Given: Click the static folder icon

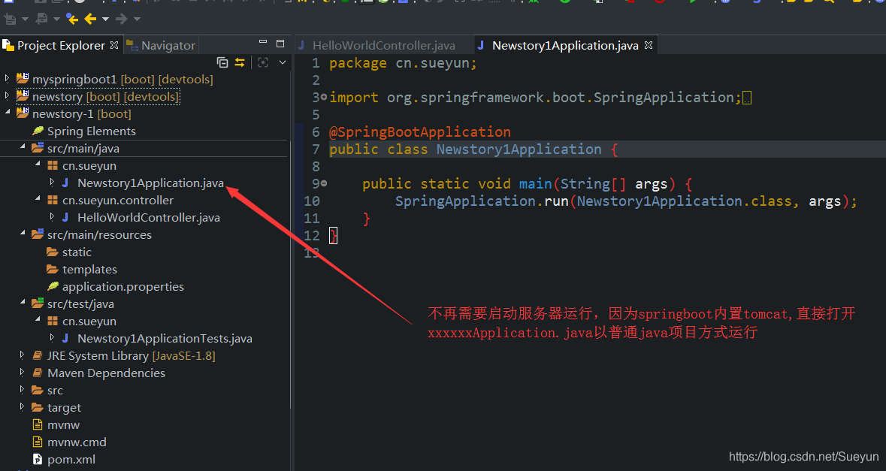Looking at the screenshot, I should pyautogui.click(x=53, y=252).
